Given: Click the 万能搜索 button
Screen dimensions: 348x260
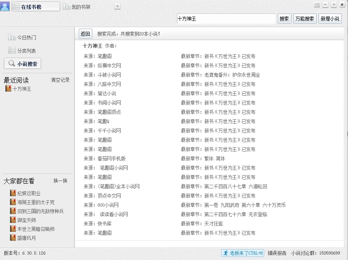Looking at the screenshot, I should point(305,19).
